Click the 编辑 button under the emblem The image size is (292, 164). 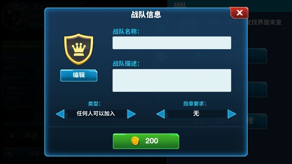tap(78, 75)
